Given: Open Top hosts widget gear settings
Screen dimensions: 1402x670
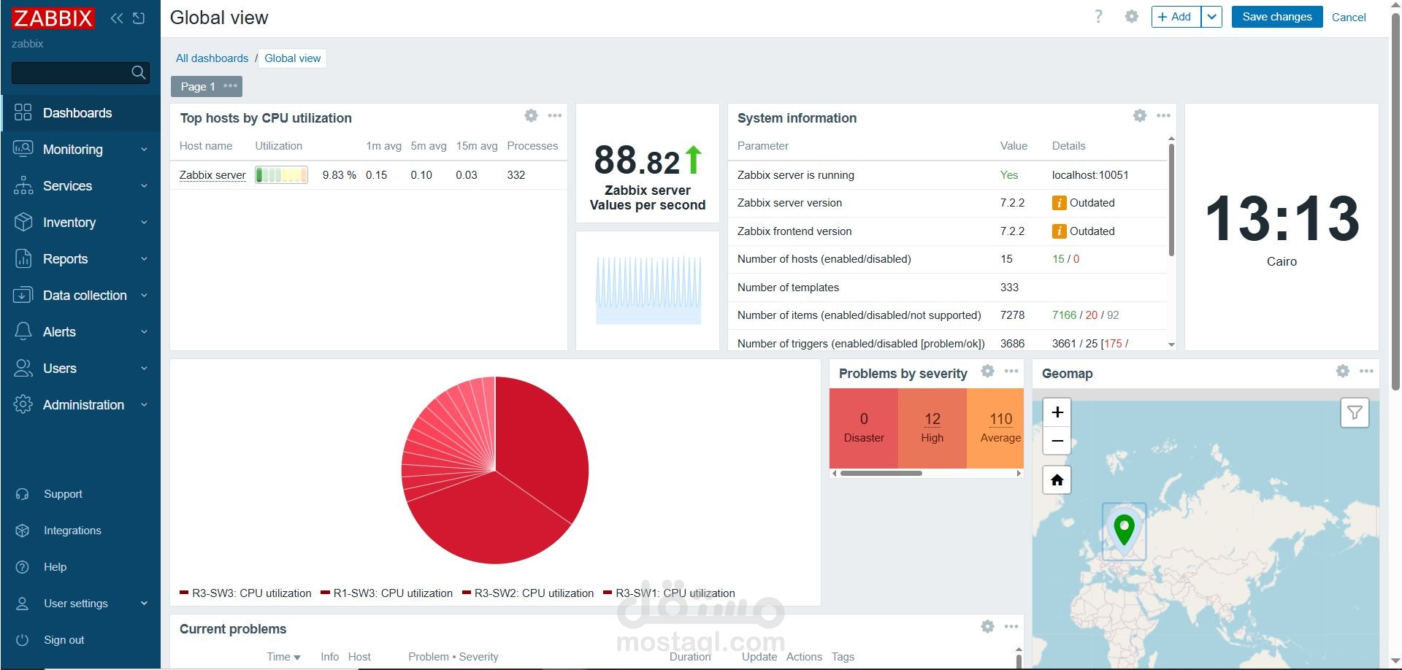Looking at the screenshot, I should click(531, 115).
